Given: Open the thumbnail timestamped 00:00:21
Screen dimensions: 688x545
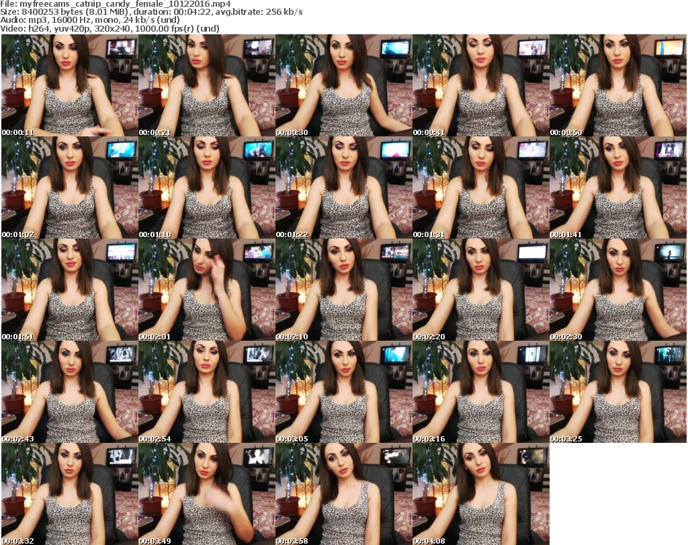Looking at the screenshot, I should click(x=207, y=85).
